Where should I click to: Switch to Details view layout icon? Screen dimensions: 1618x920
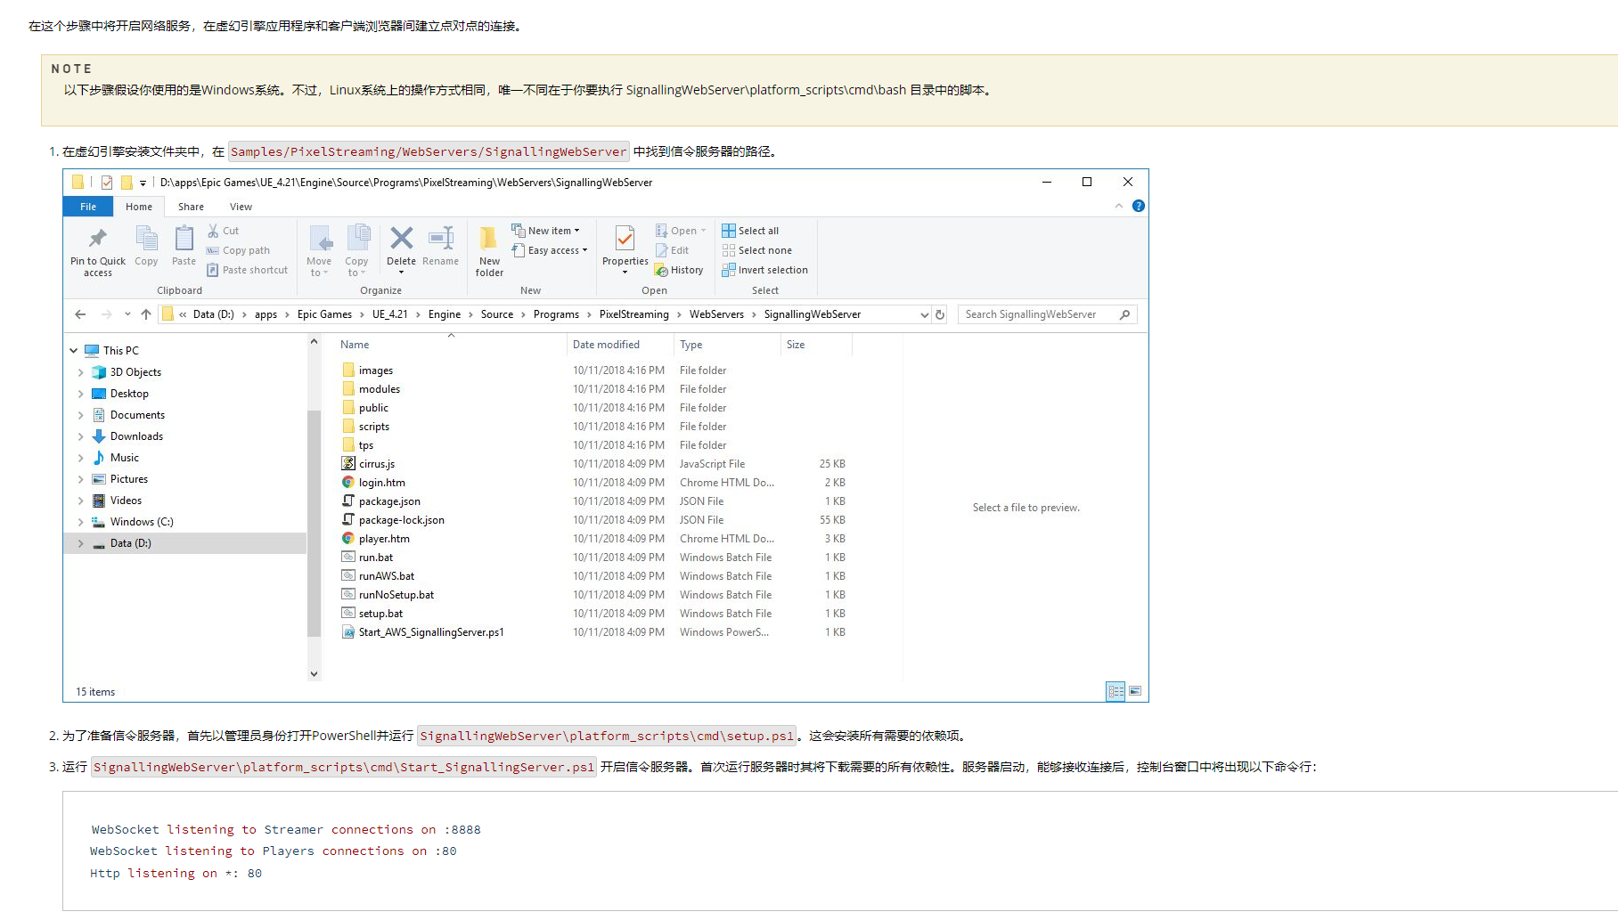coord(1115,691)
